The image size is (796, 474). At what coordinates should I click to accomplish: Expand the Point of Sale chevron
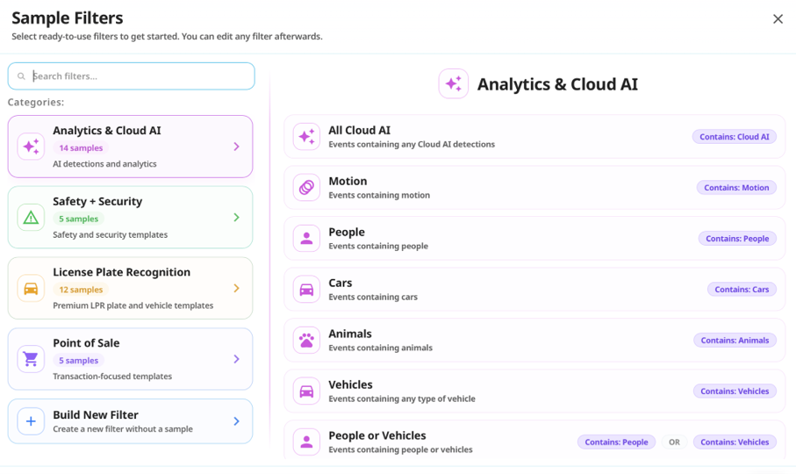237,359
